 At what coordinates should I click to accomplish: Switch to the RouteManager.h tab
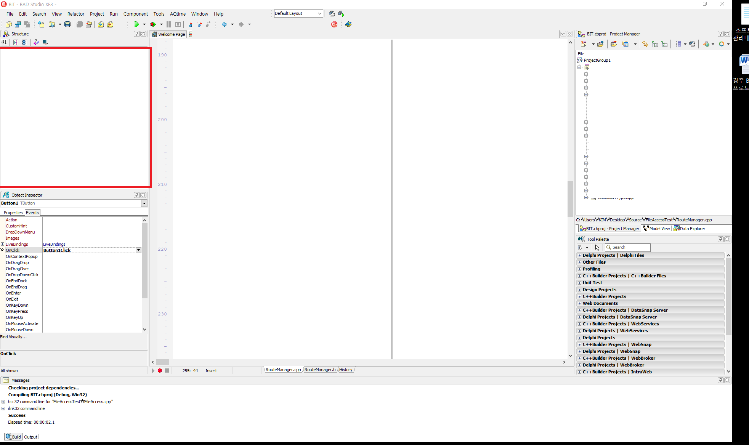pos(320,370)
